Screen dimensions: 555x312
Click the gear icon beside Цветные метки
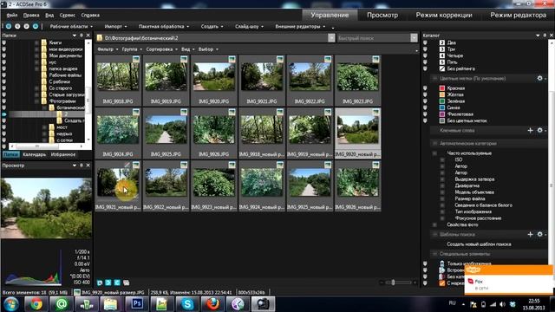(539, 78)
